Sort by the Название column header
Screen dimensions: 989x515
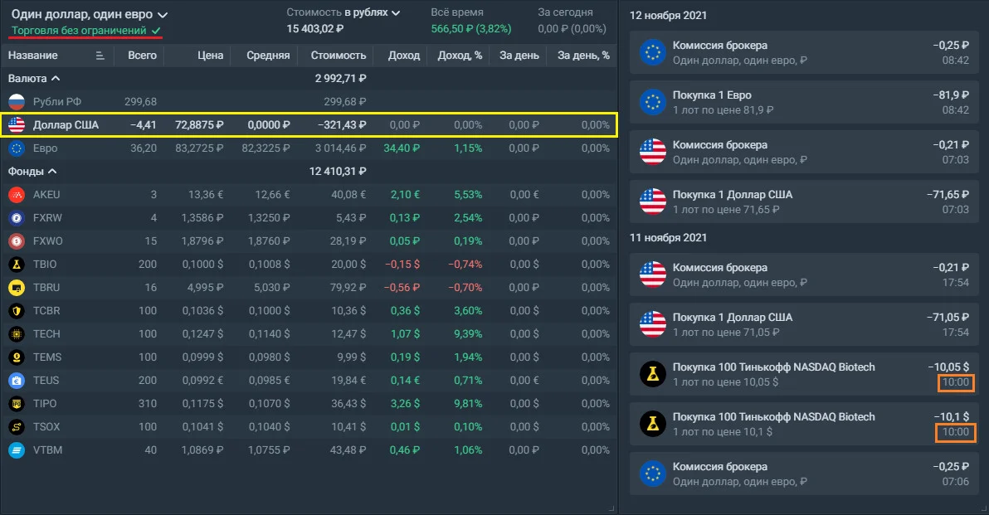pyautogui.click(x=33, y=56)
